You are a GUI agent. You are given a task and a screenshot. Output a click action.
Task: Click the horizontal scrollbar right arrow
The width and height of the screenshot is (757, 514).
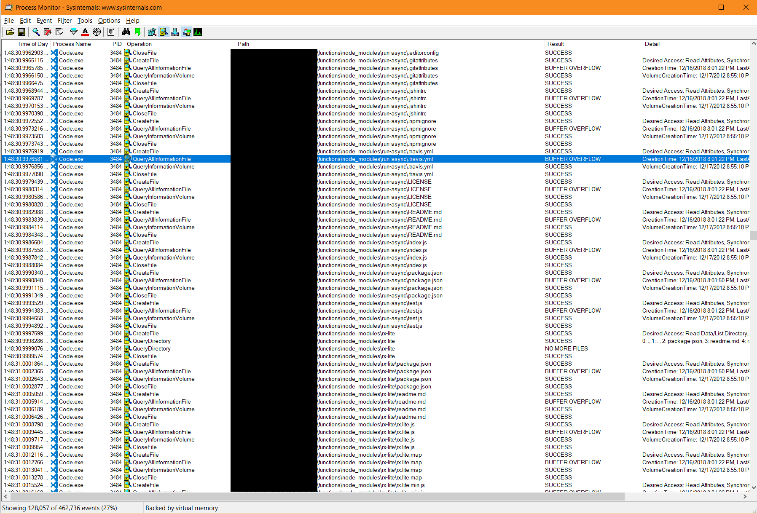pyautogui.click(x=745, y=496)
